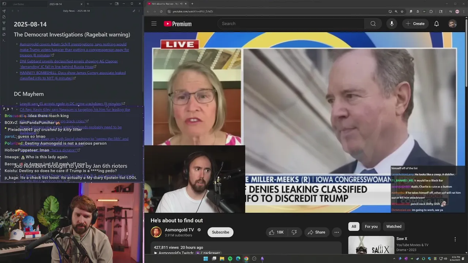Open the Chrome three-dot menu
This screenshot has width=468, height=263.
point(464,11)
